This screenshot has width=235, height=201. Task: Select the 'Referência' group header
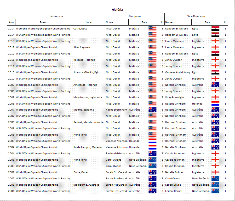(56, 16)
